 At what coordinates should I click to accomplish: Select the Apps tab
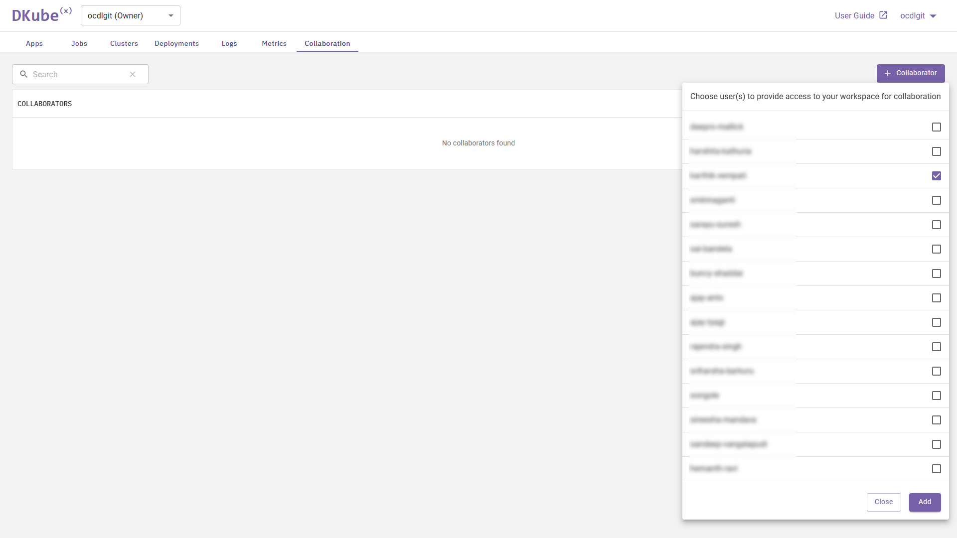[x=34, y=43]
